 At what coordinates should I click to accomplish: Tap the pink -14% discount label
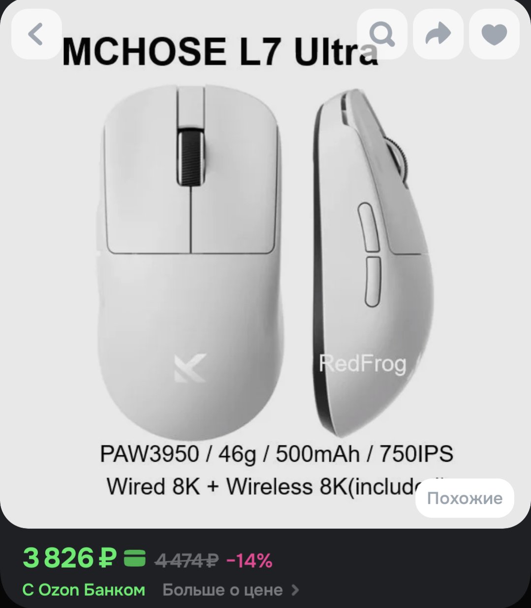[249, 560]
